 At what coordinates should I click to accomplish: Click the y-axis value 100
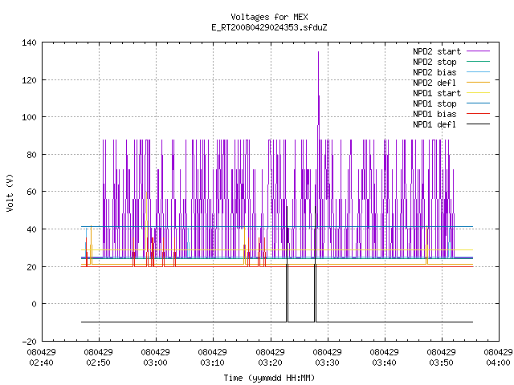(29, 117)
